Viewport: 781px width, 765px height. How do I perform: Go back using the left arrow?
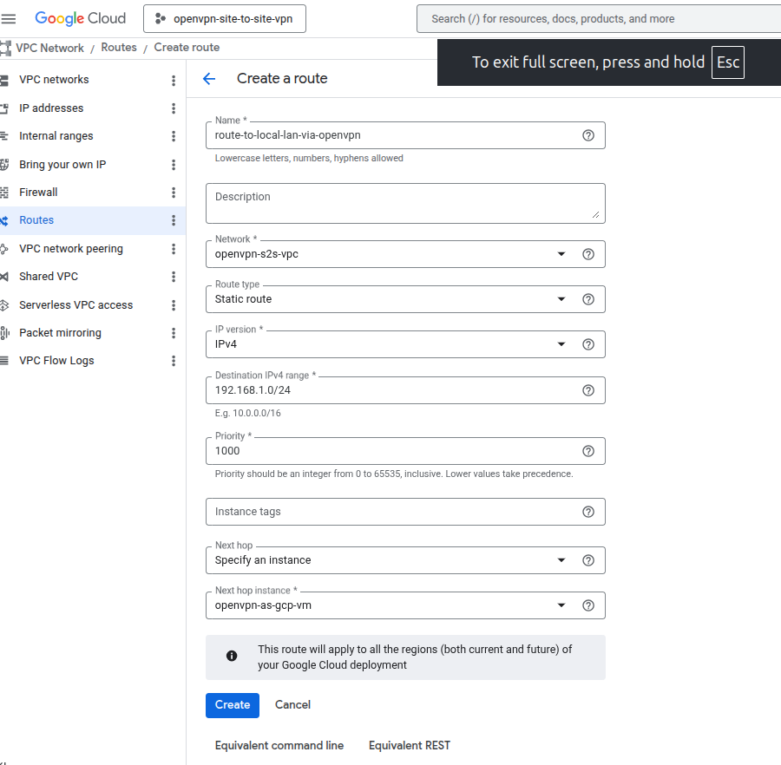209,79
